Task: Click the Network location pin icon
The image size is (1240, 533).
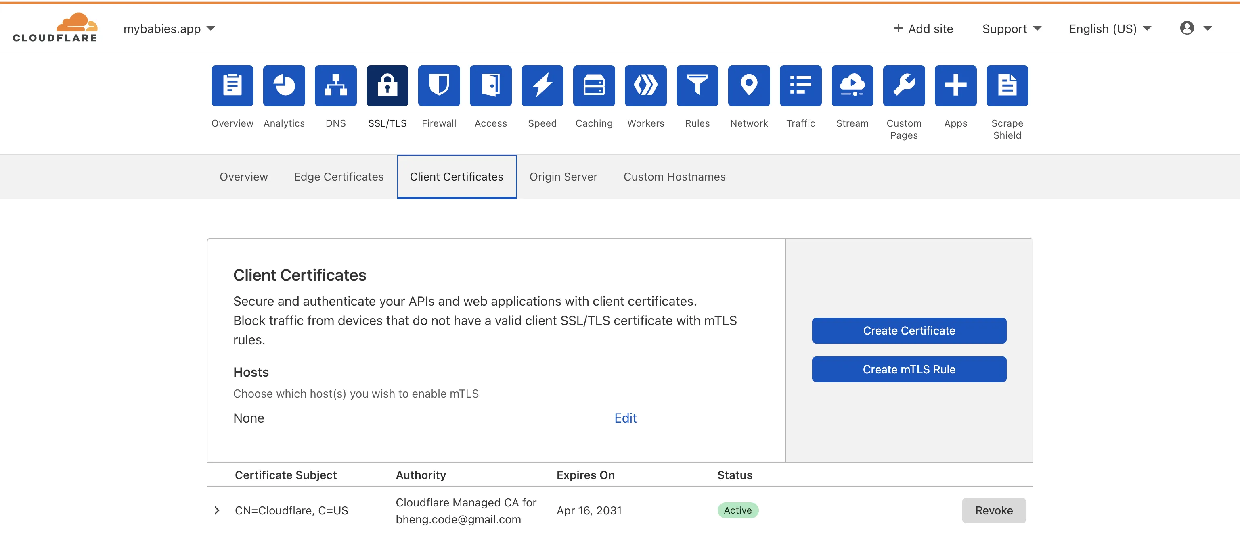Action: 748,85
